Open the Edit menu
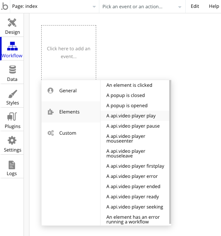This screenshot has height=236, width=221. click(195, 6)
